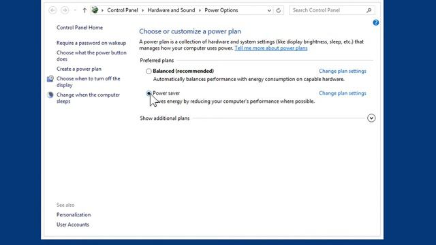The height and width of the screenshot is (245, 436).
Task: Expand arrow after Control Panel breadcrumb
Action: click(x=142, y=10)
